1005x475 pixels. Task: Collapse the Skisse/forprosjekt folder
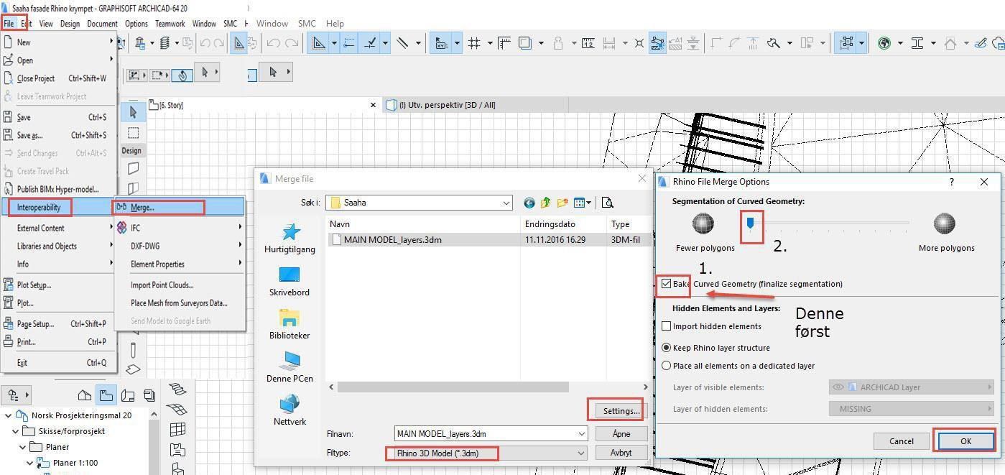[16, 431]
